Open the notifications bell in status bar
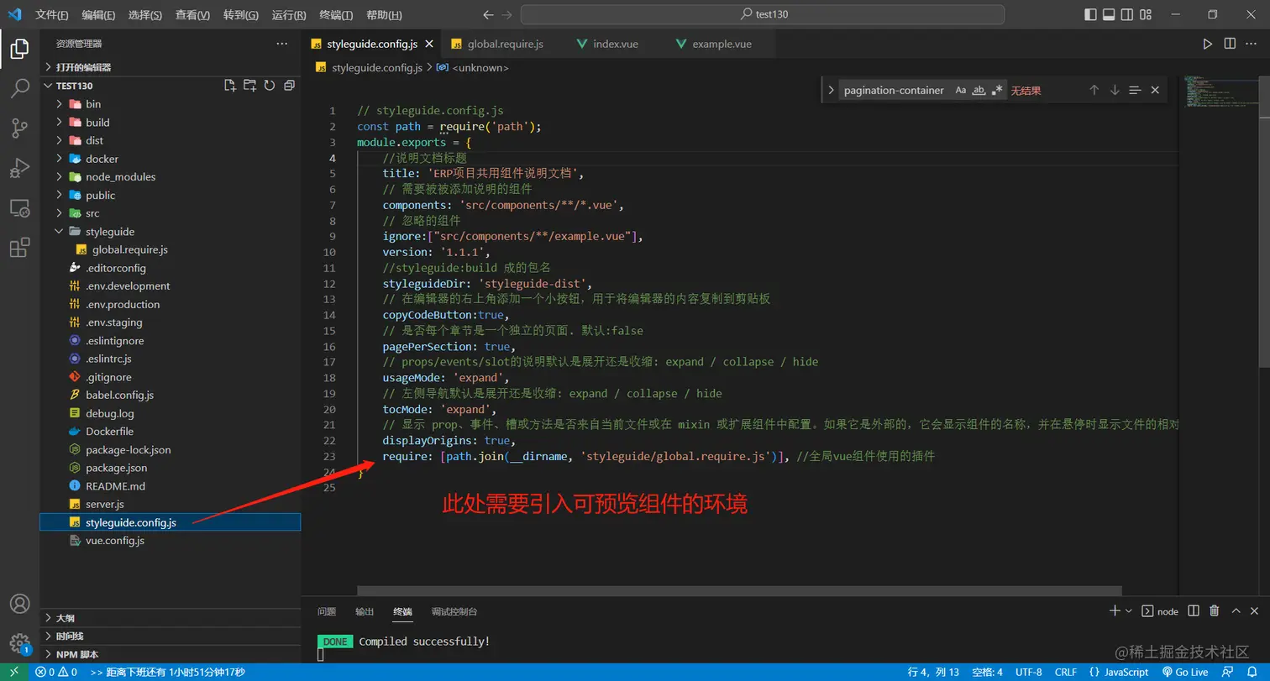The width and height of the screenshot is (1270, 681). pos(1251,672)
